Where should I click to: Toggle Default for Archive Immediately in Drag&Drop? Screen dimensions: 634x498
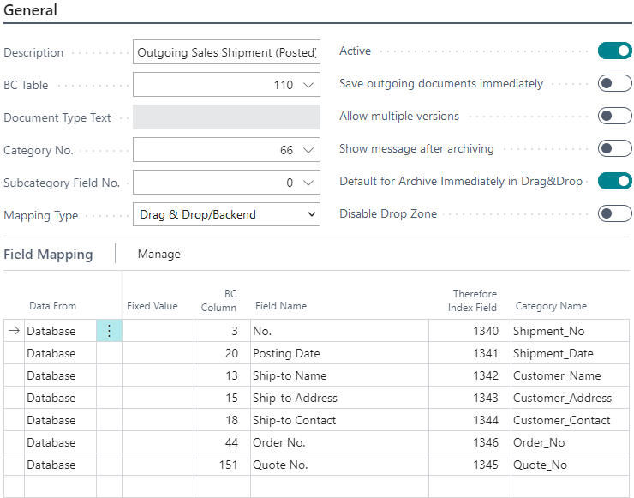click(614, 182)
